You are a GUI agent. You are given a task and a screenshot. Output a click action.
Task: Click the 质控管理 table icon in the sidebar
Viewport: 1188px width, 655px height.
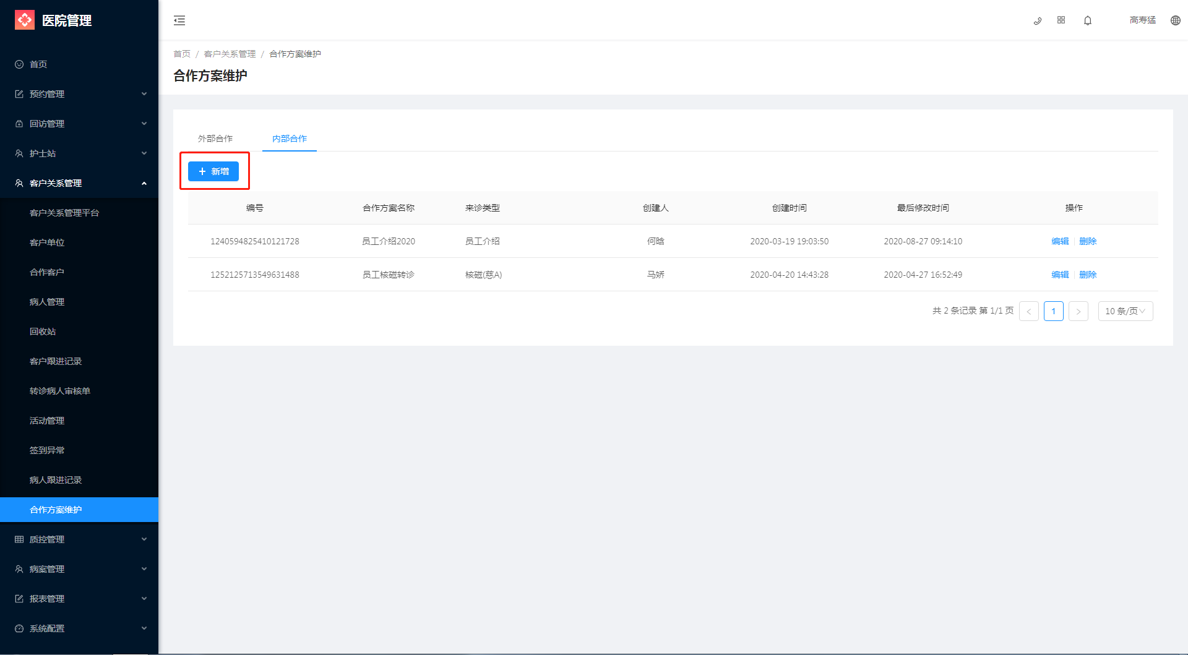(x=19, y=539)
